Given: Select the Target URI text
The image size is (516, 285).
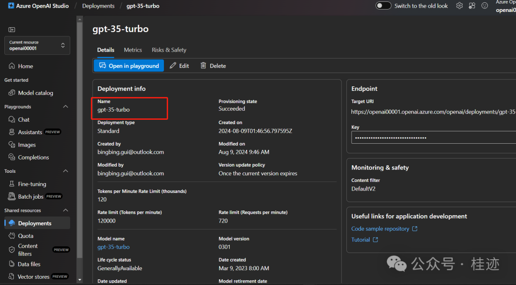Looking at the screenshot, I should pyautogui.click(x=433, y=112).
